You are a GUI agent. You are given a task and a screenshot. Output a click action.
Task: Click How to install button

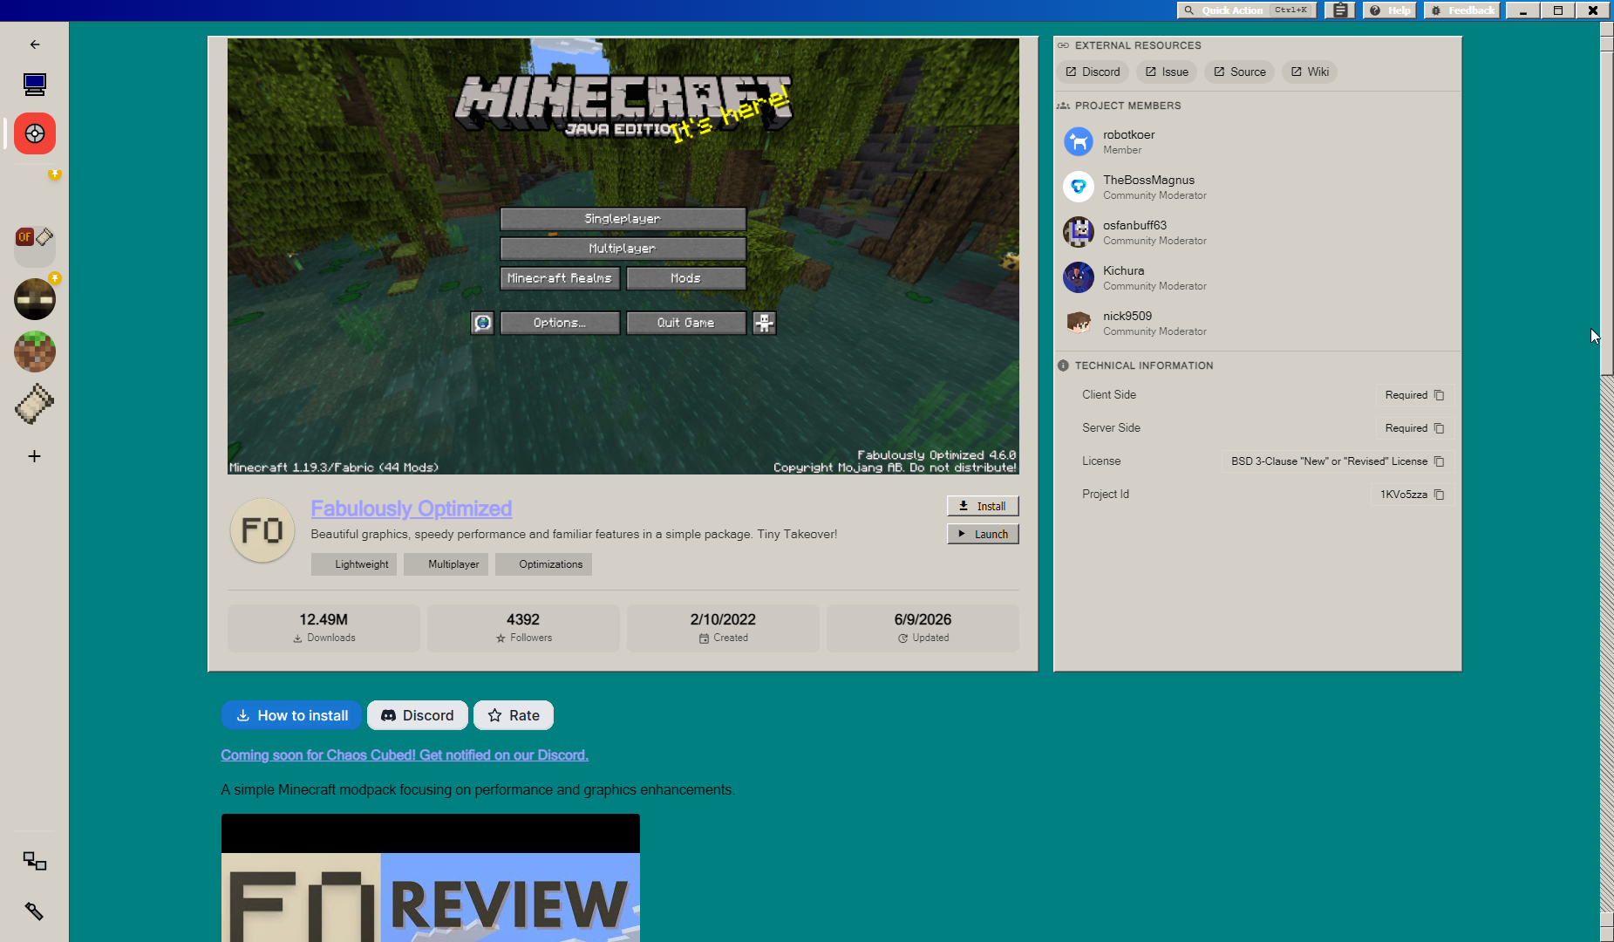(x=291, y=715)
